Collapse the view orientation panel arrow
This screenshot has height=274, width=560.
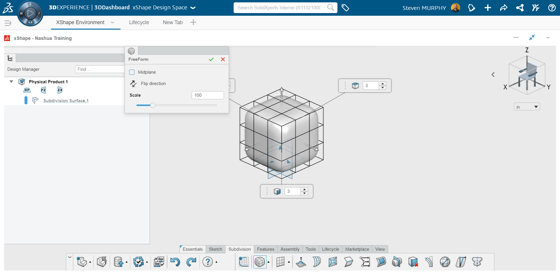pos(493,75)
